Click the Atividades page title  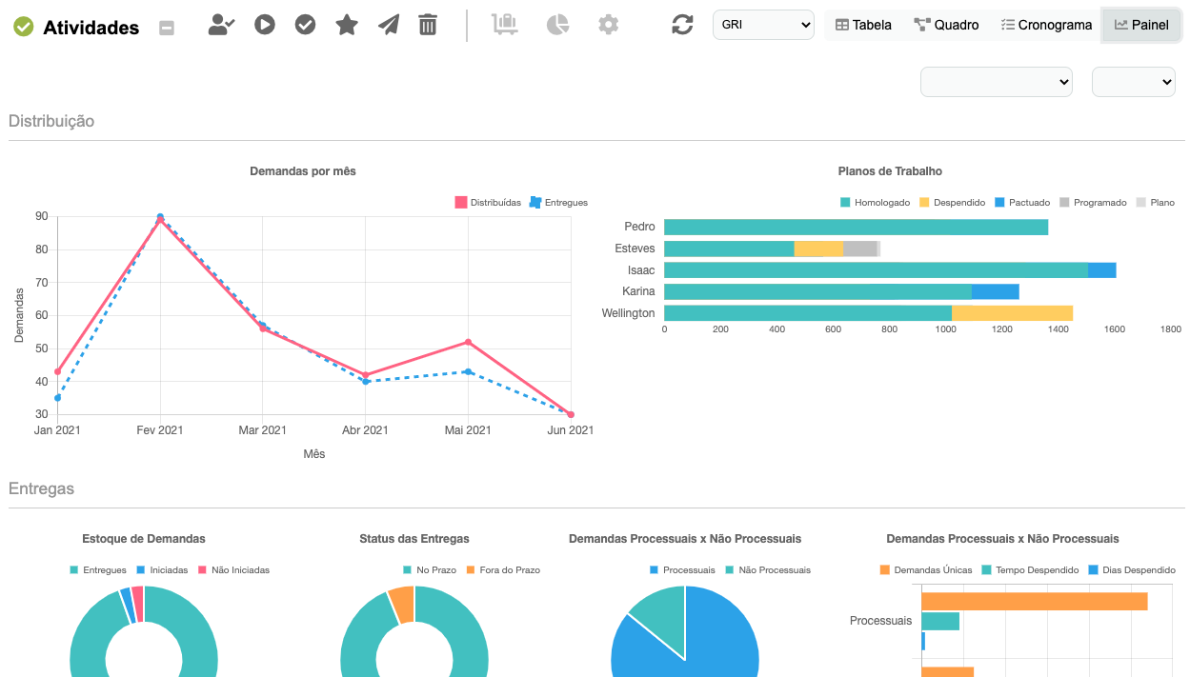coord(91,28)
